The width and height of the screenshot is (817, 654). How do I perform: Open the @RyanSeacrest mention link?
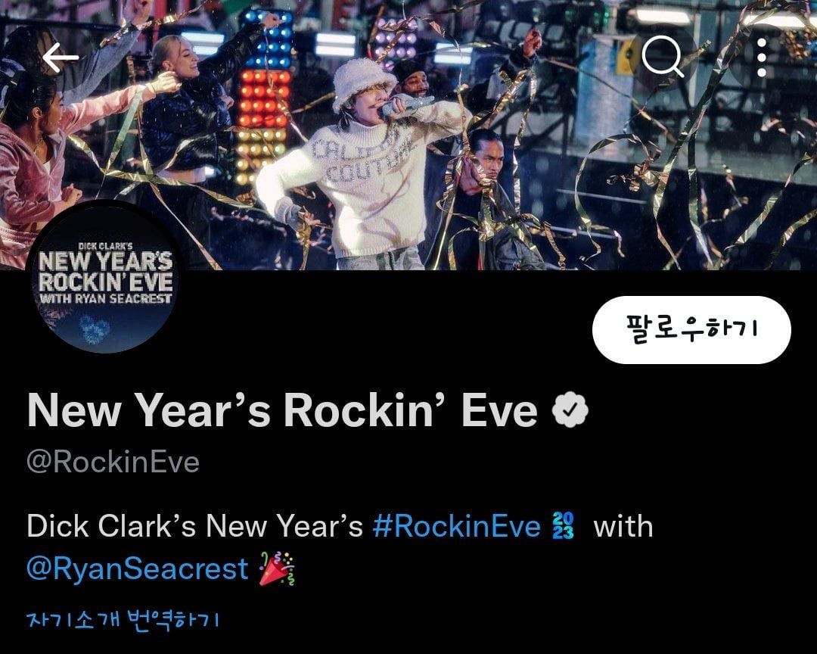pos(137,568)
